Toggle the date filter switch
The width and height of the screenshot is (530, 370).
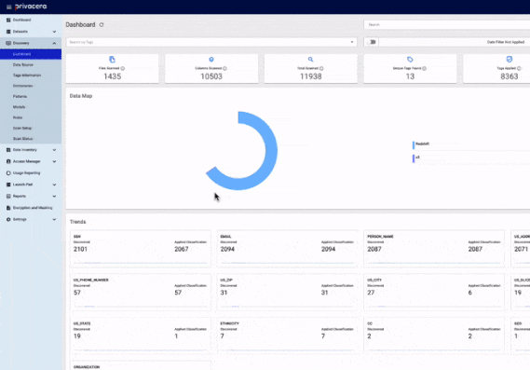click(x=372, y=42)
